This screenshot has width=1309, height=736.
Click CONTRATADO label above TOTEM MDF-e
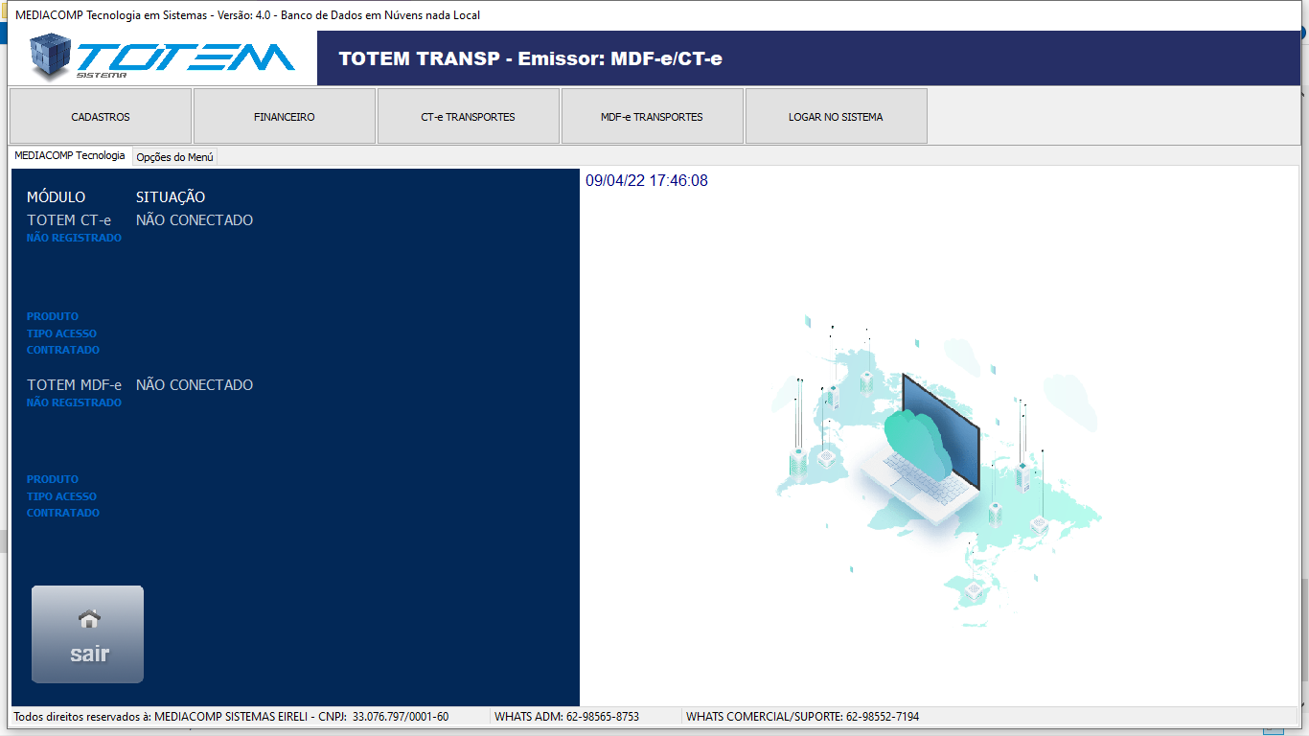(63, 350)
